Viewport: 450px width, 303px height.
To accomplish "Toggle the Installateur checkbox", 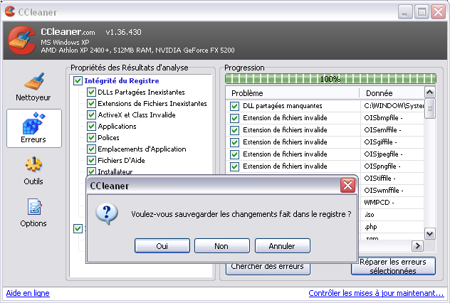I will click(91, 171).
